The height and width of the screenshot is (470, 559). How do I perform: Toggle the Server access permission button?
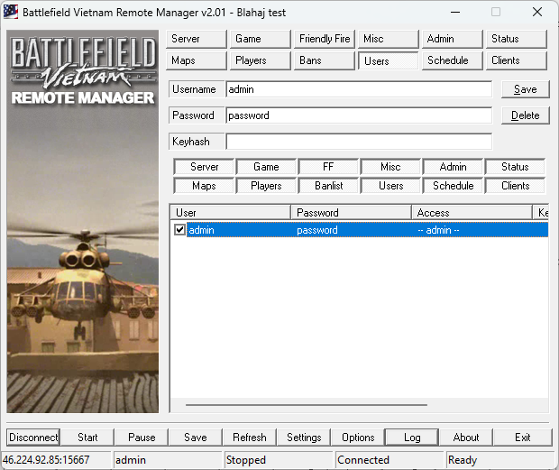pos(204,167)
